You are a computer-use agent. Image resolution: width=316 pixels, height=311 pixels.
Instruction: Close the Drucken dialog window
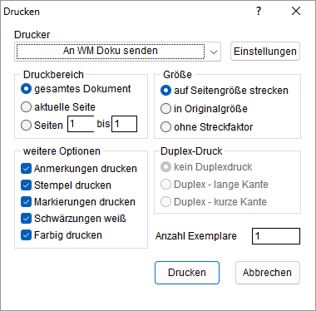(x=296, y=11)
